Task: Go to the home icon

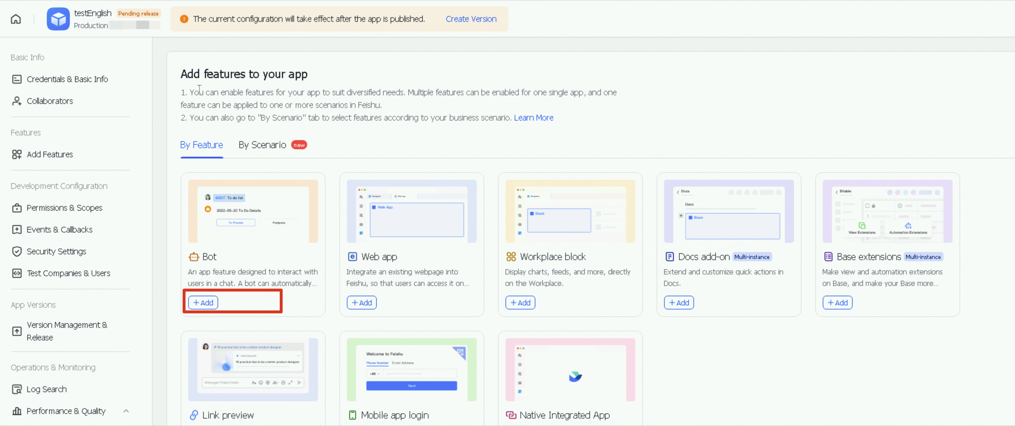Action: click(x=16, y=19)
